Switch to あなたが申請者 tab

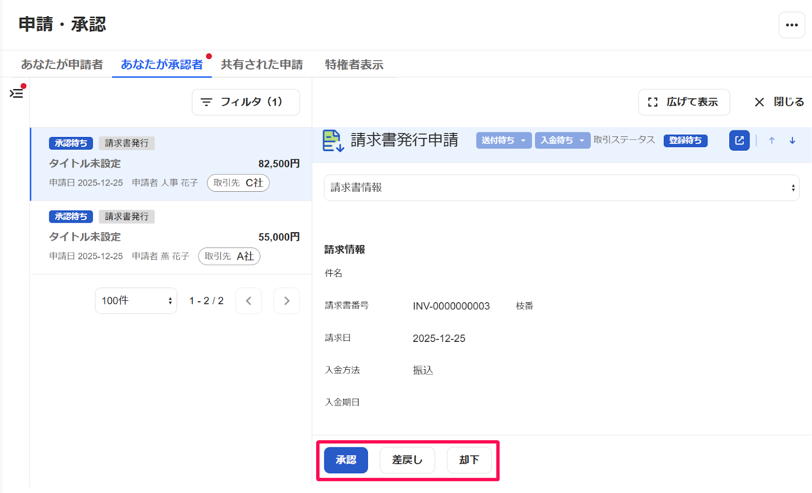coord(62,64)
